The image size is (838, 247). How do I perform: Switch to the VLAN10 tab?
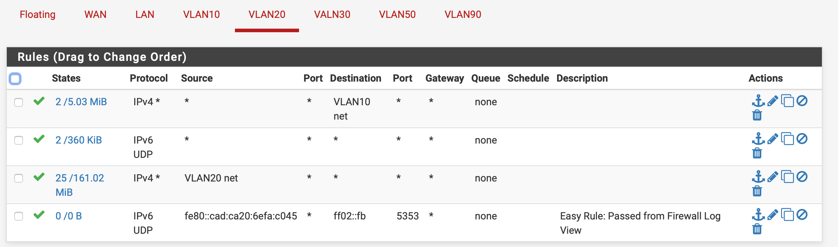[201, 15]
